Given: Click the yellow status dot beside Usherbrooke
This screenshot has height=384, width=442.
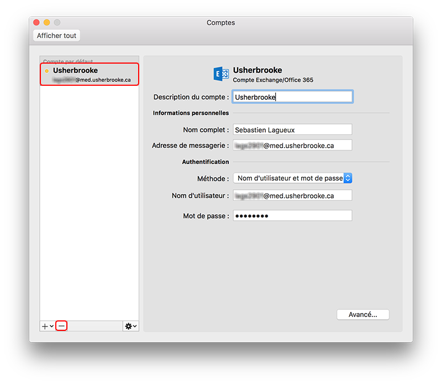Looking at the screenshot, I should (x=47, y=71).
